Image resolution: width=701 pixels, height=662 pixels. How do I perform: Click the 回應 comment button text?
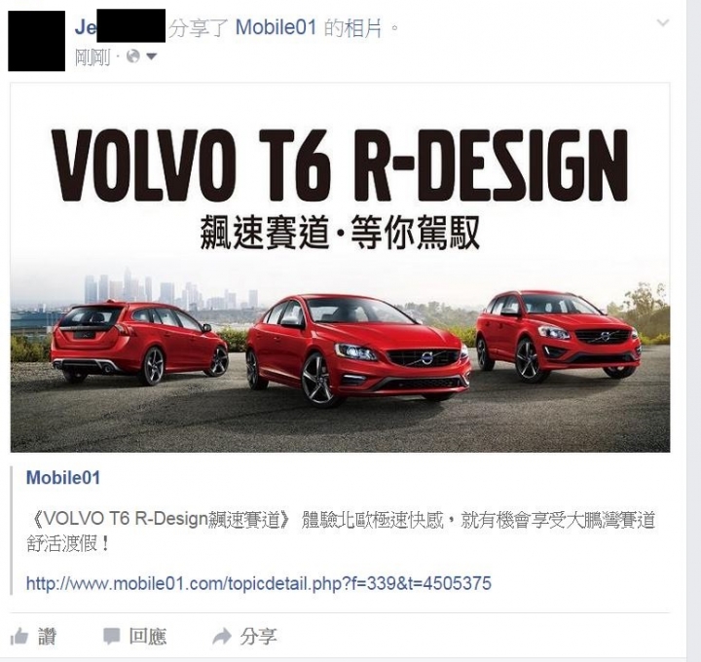[148, 637]
